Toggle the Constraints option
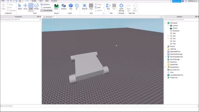Screen dimensions: 199x112 click(46, 7)
